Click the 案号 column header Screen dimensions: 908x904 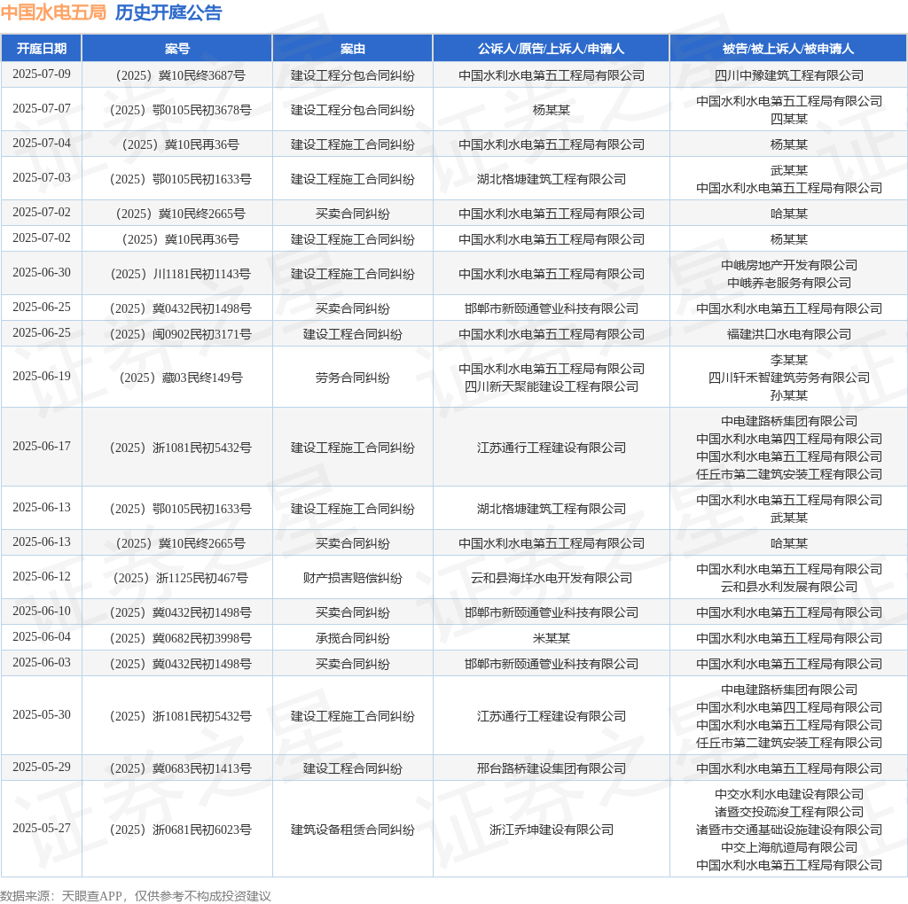click(x=176, y=49)
